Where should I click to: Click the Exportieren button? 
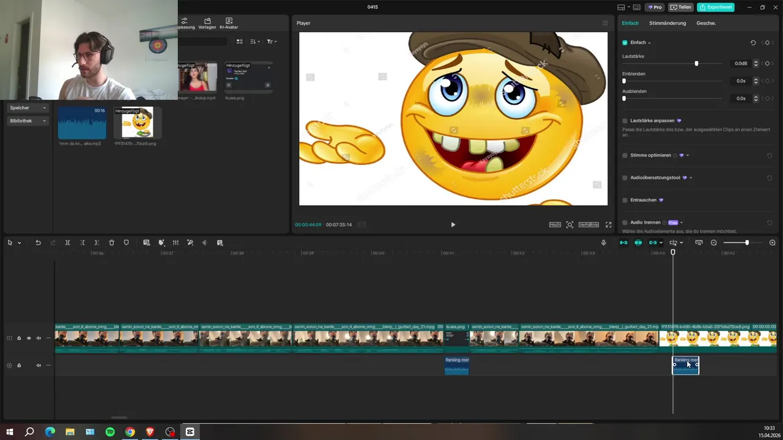pyautogui.click(x=716, y=7)
